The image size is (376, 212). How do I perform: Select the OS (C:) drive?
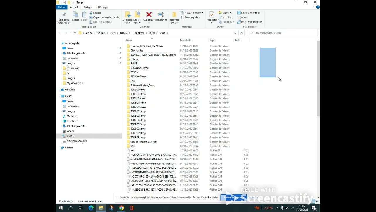pyautogui.click(x=70, y=136)
